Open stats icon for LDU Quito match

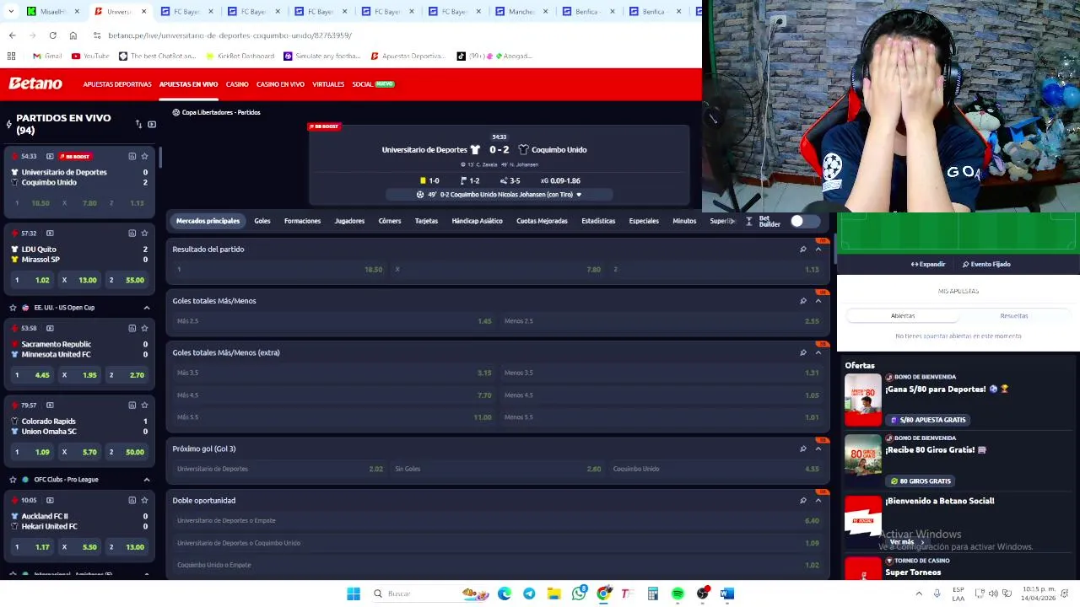click(x=132, y=233)
